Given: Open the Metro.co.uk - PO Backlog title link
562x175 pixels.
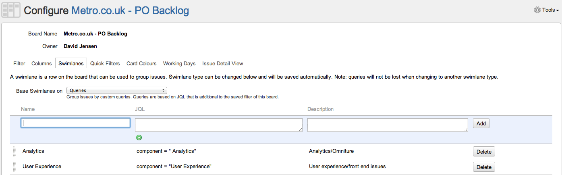Looking at the screenshot, I should pos(130,10).
